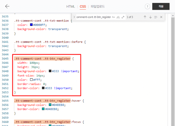Screen dimensions: 175x126
Task: Click the border-radius: 0 declaration
Action: point(32,84)
